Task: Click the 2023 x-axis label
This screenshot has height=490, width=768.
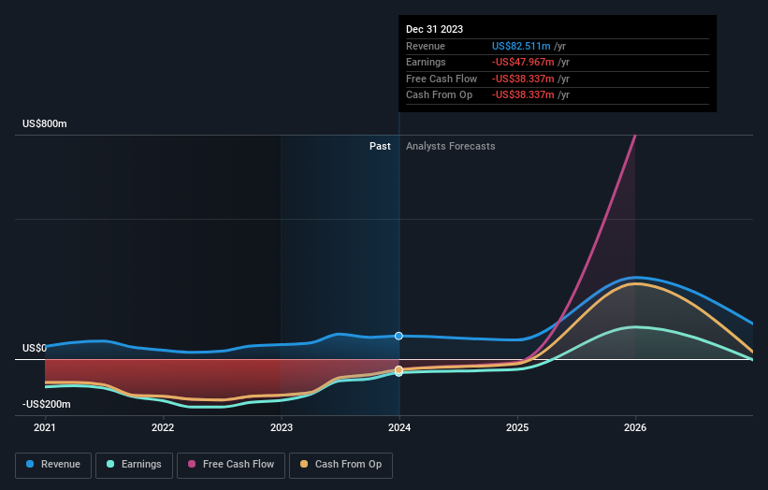Action: (282, 428)
